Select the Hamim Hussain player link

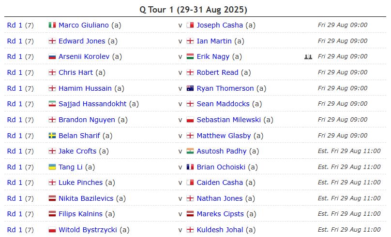pyautogui.click(x=85, y=88)
